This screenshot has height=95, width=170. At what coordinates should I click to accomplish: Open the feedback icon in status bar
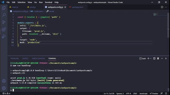(161, 93)
